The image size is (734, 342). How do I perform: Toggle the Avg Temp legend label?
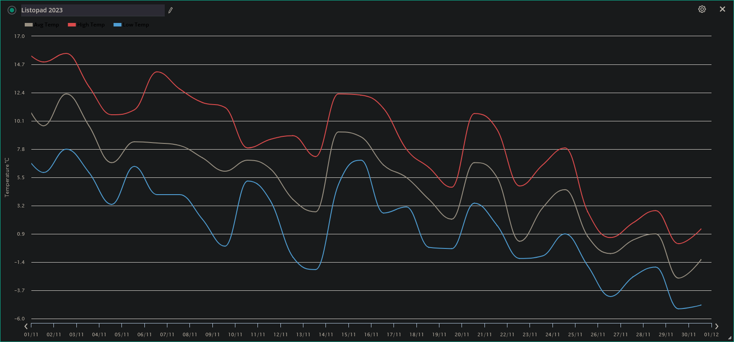pos(46,25)
